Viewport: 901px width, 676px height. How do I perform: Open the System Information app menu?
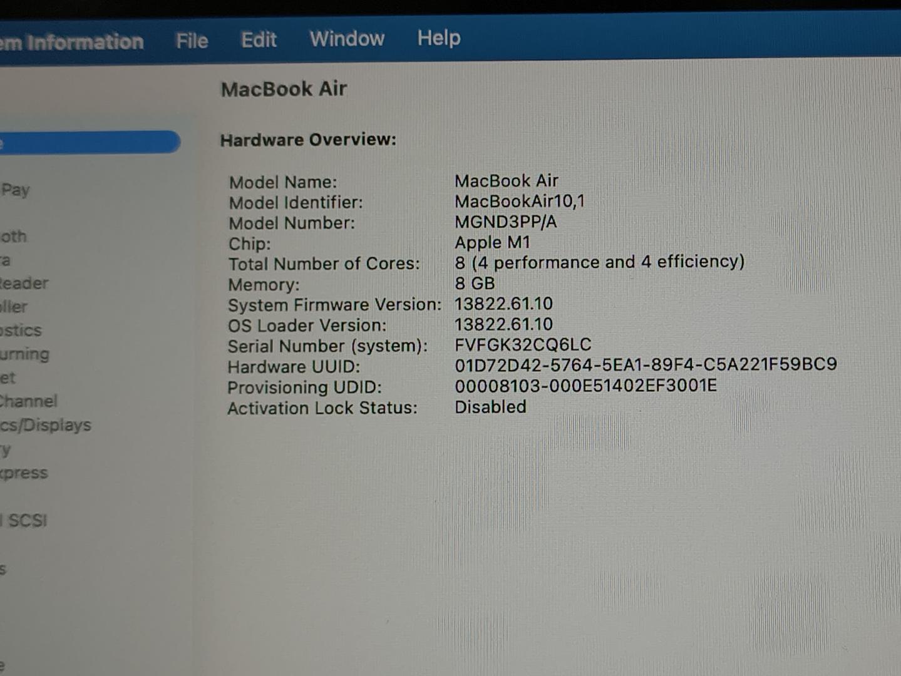tap(72, 43)
